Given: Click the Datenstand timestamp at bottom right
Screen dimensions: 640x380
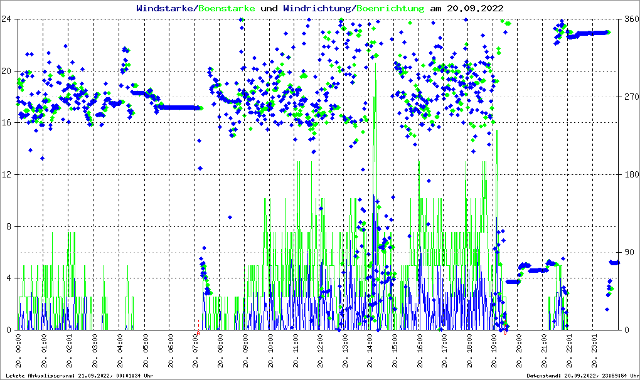Looking at the screenshot, I should point(582,376).
